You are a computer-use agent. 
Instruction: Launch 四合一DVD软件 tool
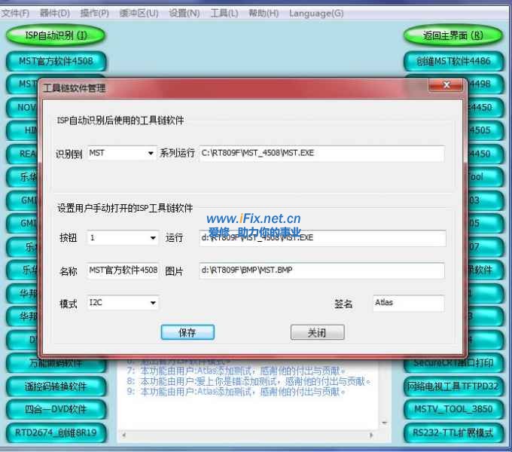point(56,410)
